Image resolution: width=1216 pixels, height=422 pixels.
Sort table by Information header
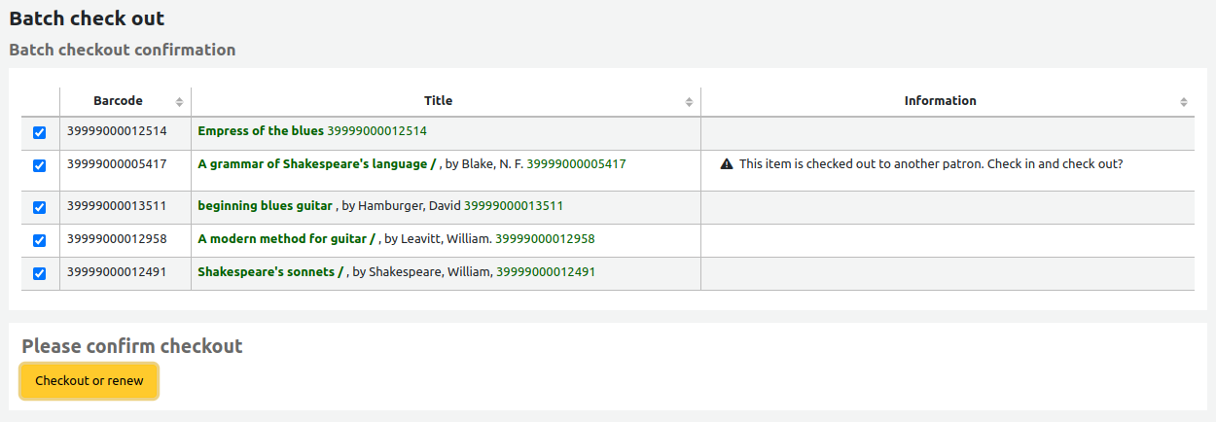(x=940, y=101)
